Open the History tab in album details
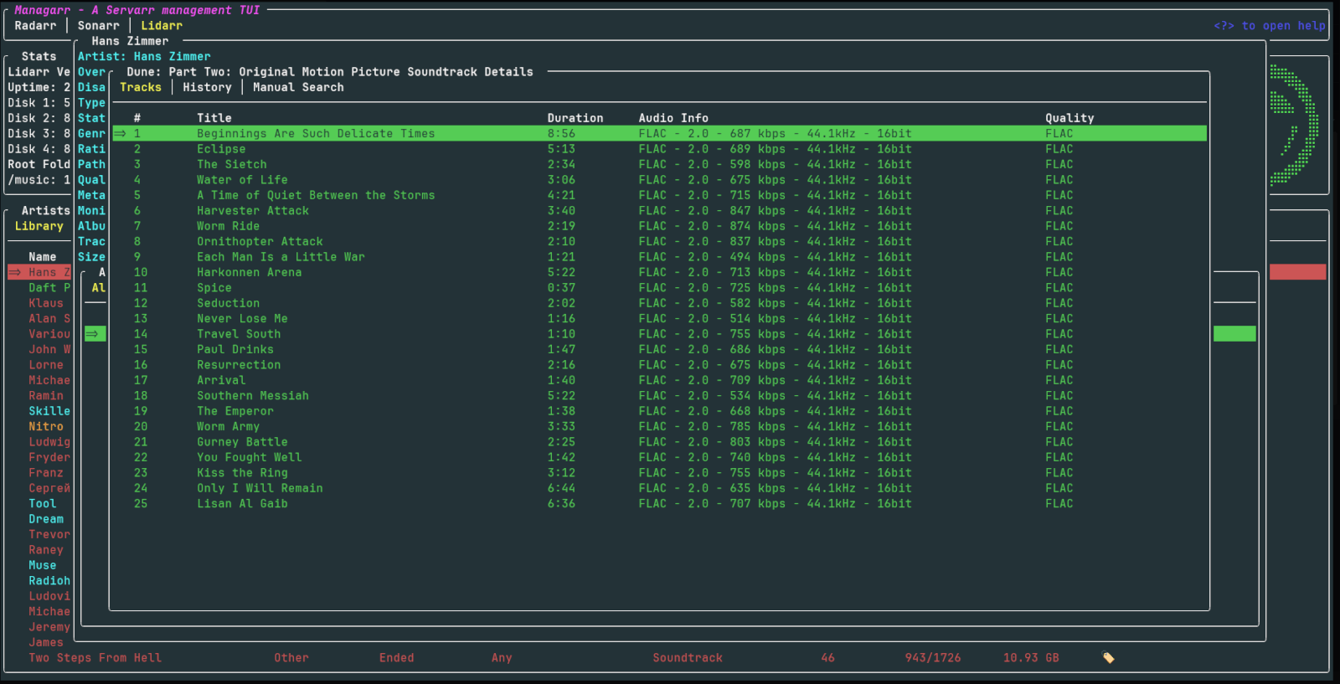 click(x=207, y=87)
